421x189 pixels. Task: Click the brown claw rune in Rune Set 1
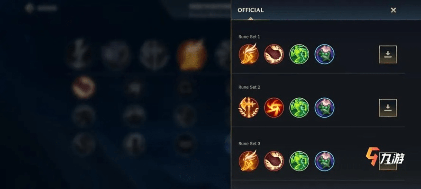[x=274, y=54]
